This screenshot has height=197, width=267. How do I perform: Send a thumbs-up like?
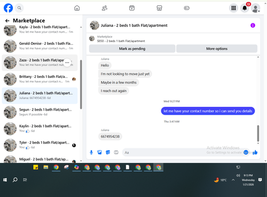255,152
